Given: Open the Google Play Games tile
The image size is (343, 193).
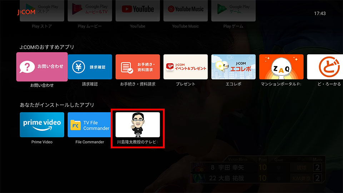Looking at the screenshot, I should pyautogui.click(x=233, y=10).
